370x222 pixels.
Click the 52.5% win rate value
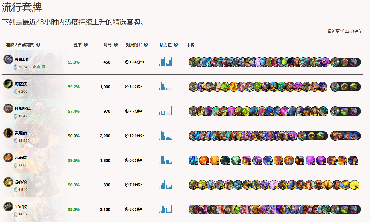point(74,209)
